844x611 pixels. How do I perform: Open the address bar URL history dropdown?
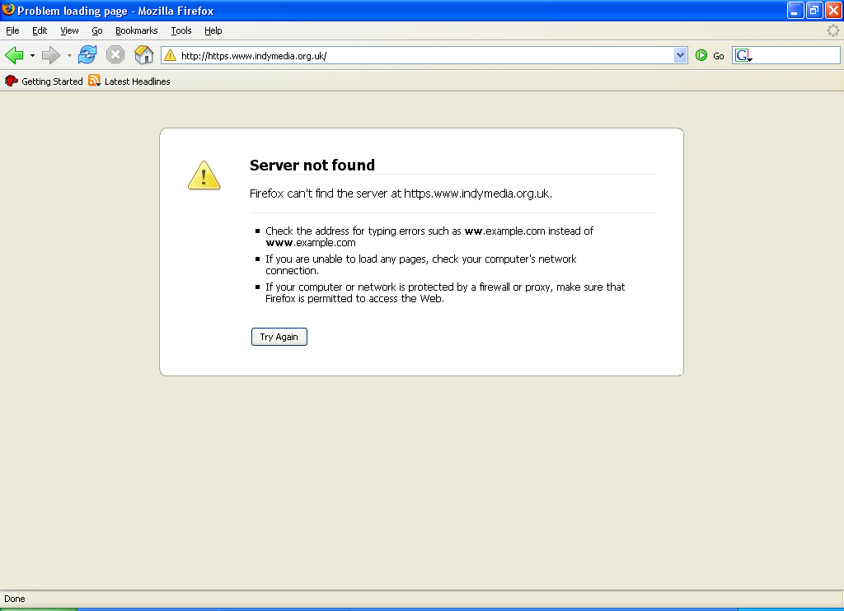tap(680, 55)
